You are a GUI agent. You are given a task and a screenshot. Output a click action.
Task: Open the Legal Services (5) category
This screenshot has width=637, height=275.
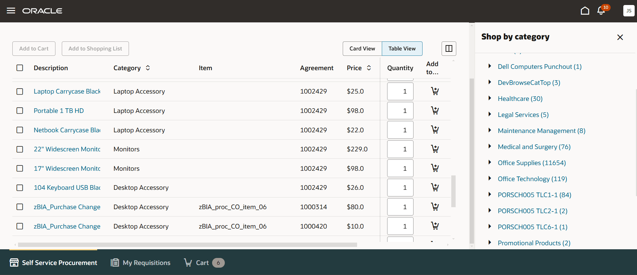click(523, 115)
